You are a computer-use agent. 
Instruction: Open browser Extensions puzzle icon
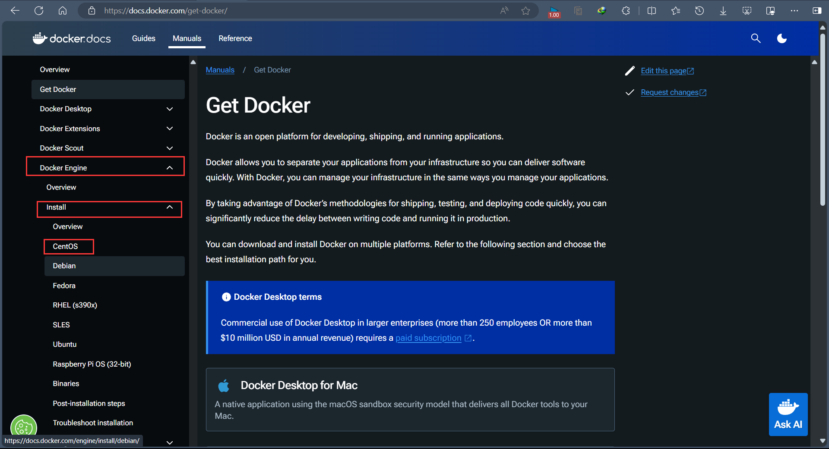(626, 11)
